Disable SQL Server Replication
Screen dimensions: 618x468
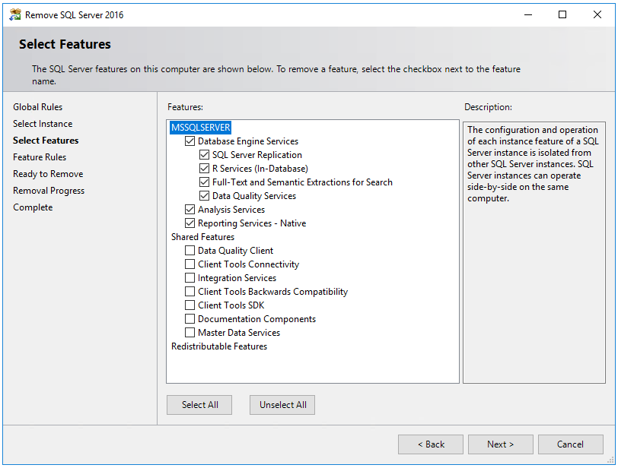point(204,154)
